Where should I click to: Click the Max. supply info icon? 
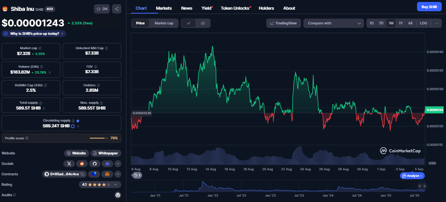[102, 103]
